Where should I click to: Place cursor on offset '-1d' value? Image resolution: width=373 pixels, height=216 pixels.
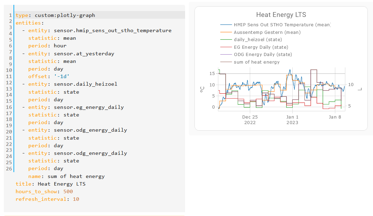coord(62,76)
